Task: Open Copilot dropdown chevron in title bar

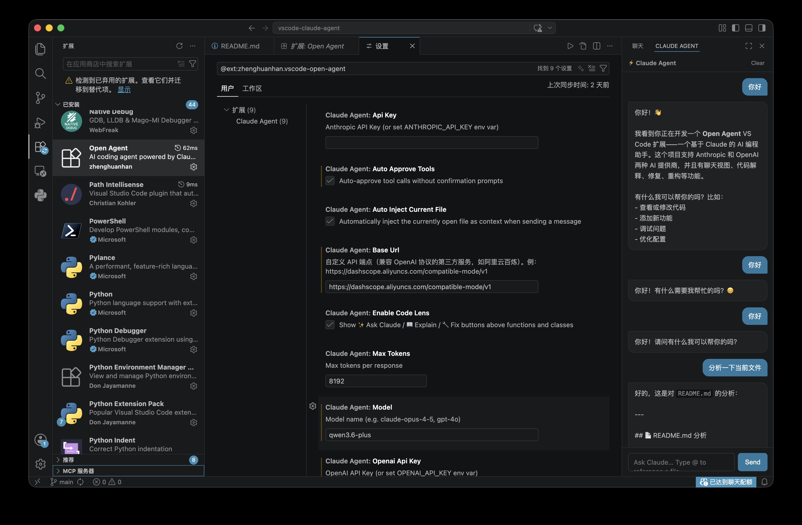Action: 550,28
